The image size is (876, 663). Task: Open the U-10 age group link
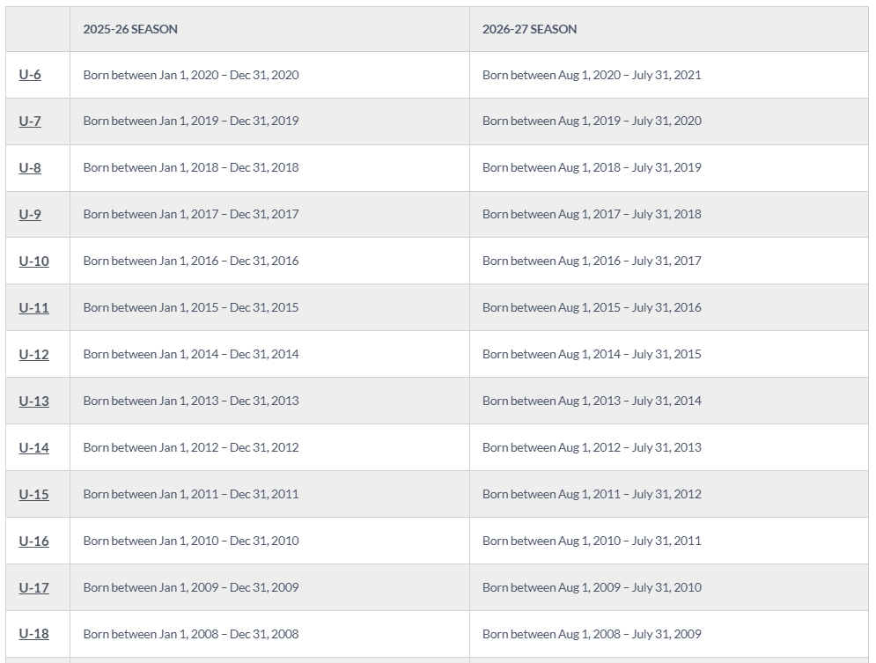click(33, 262)
